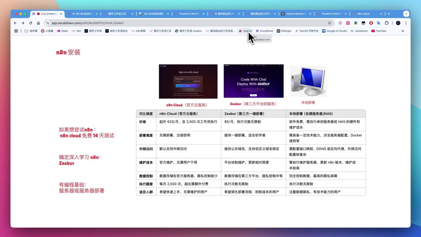Reload the current Excalidraw page
421x237 pixels.
[x=30, y=23]
